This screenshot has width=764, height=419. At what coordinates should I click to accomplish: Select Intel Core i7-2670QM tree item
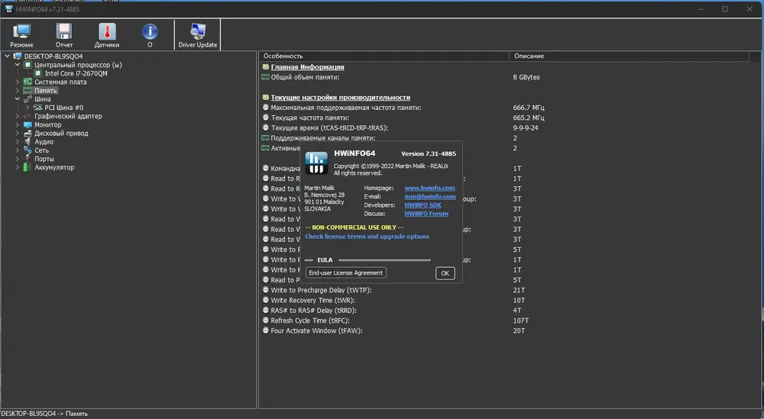click(x=76, y=73)
